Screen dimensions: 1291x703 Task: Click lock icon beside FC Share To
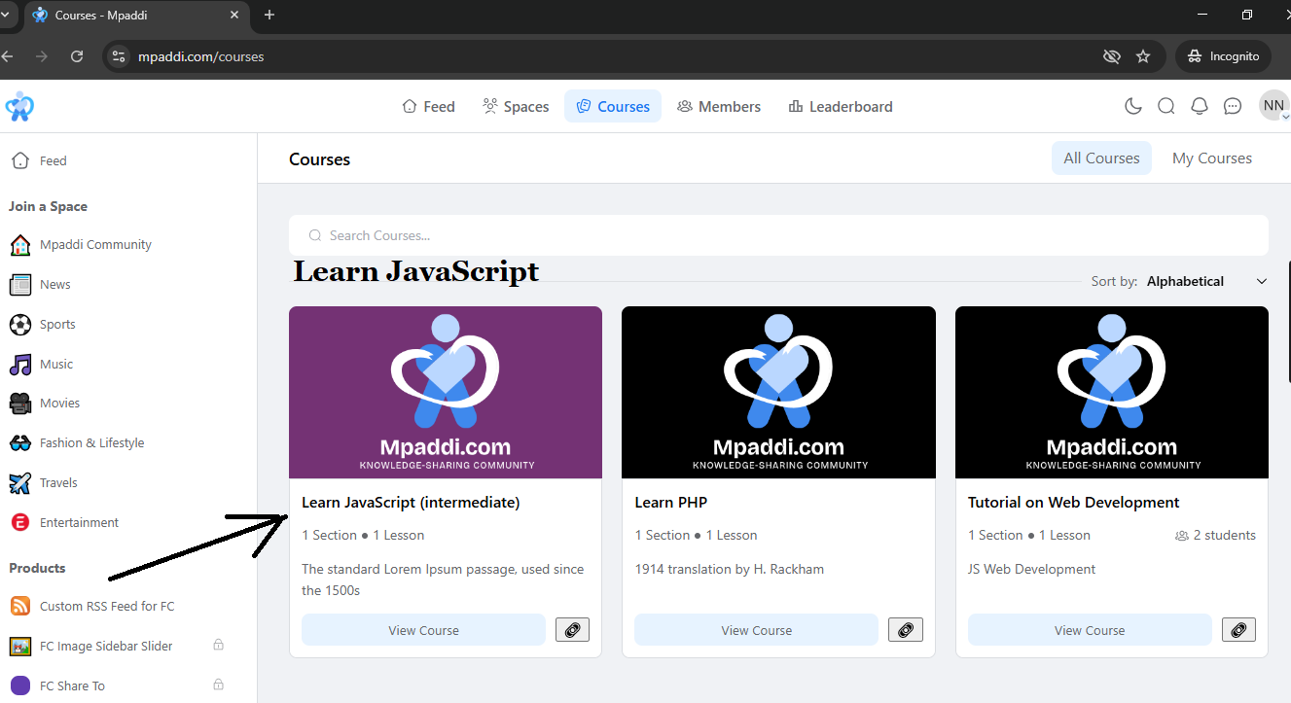point(218,685)
